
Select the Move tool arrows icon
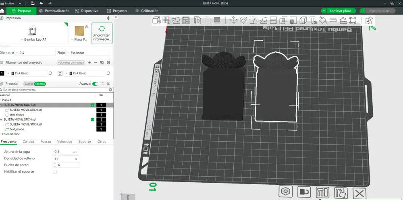coord(233,20)
